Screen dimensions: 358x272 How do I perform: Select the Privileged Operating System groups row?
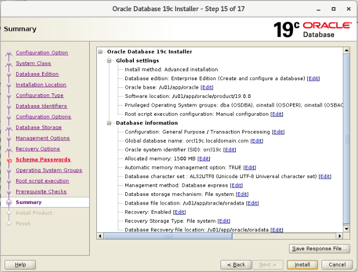[x=234, y=105]
